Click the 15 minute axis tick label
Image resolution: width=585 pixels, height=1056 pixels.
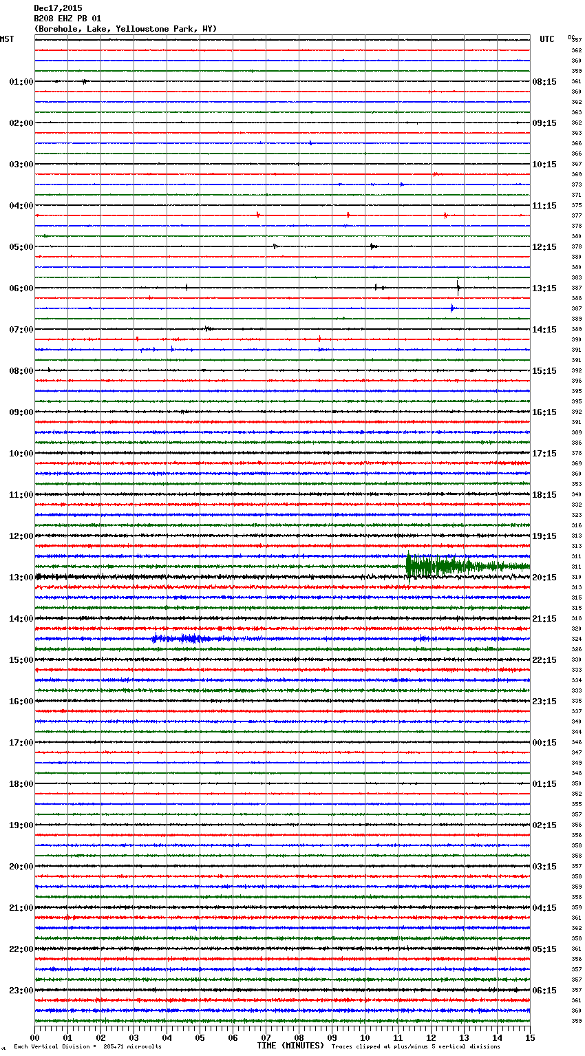530,1037
